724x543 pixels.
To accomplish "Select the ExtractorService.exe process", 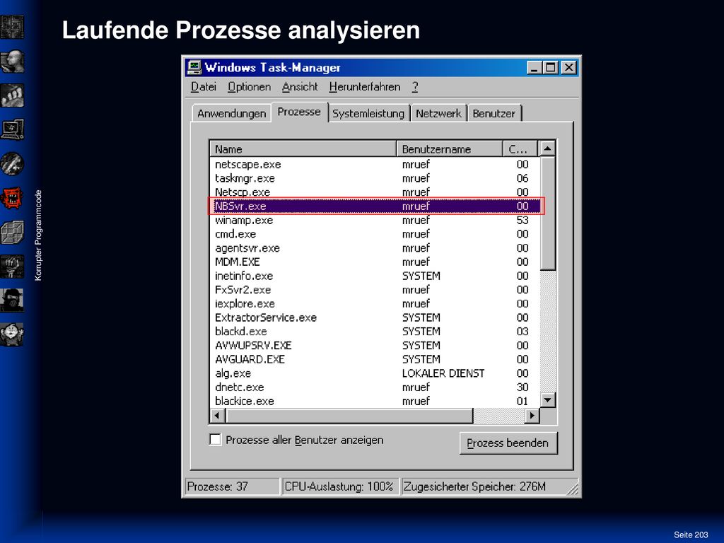I will pos(375,317).
